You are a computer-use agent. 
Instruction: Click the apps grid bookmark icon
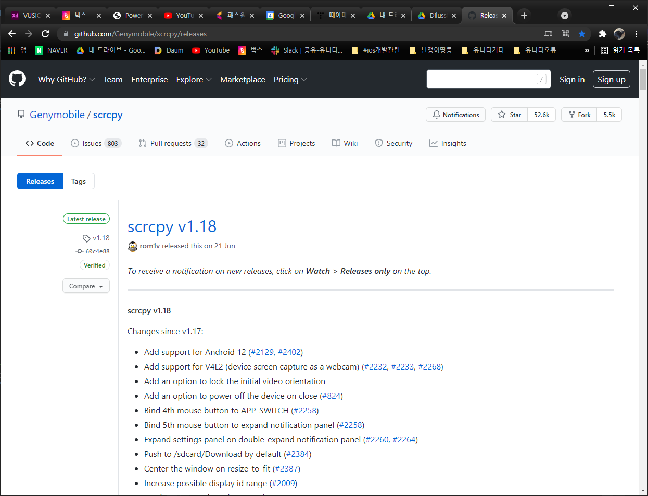[12, 50]
